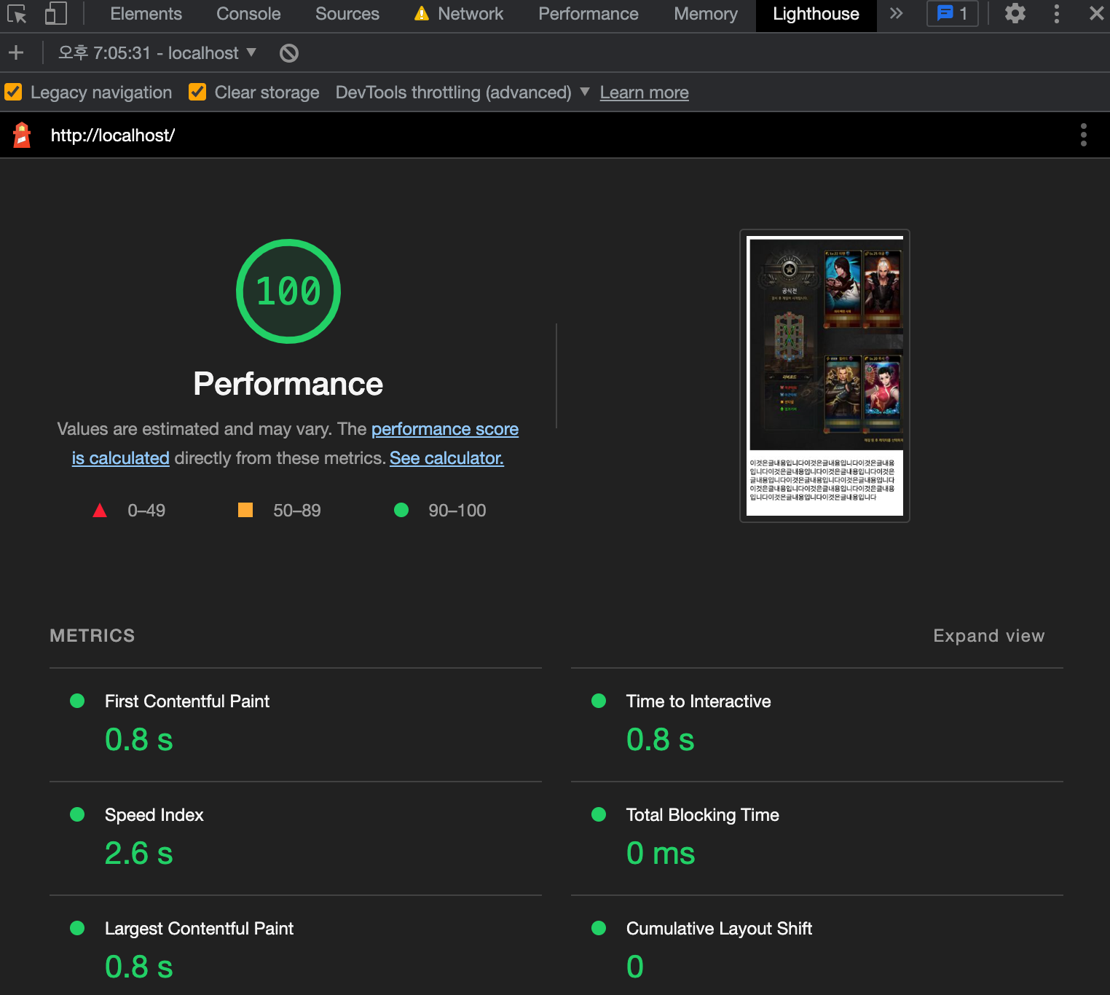Click the green circle 90–100 legend icon
The height and width of the screenshot is (995, 1110).
tap(401, 510)
